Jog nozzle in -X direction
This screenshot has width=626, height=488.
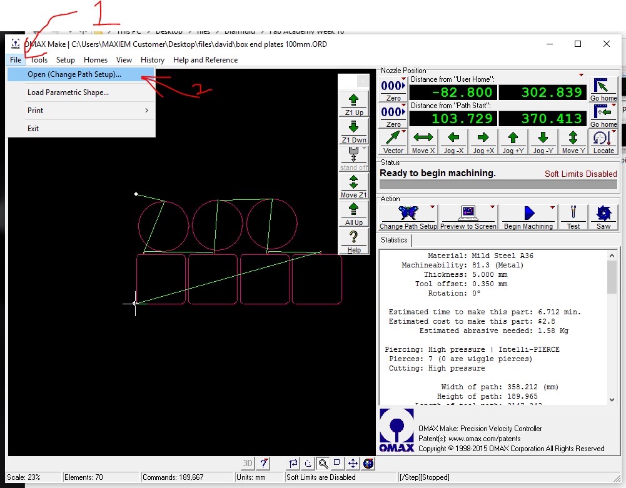(453, 142)
